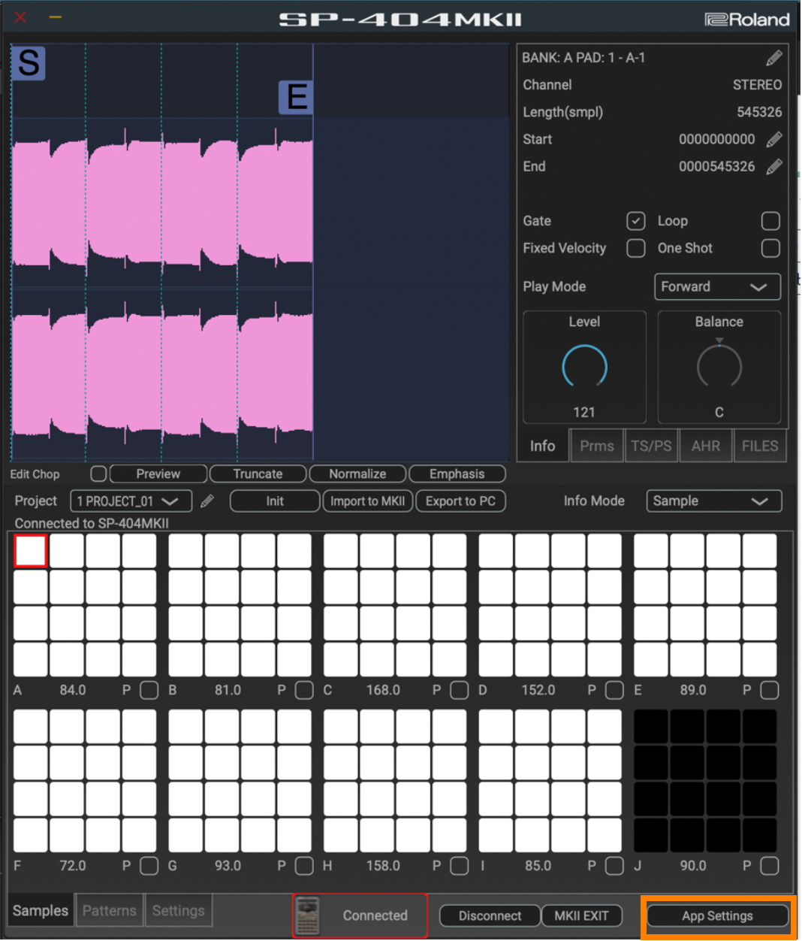802x941 pixels.
Task: Check the P box for bank A
Action: coord(149,690)
